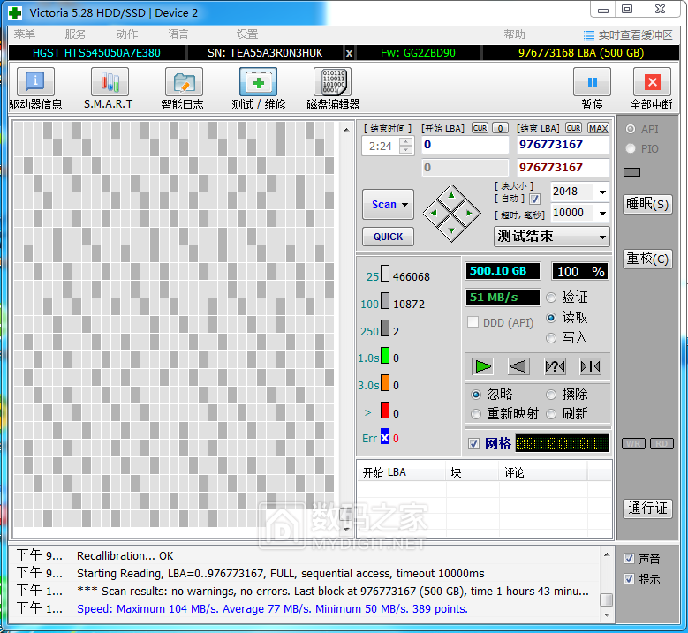Click the log panel scroll up arrow
This screenshot has width=688, height=633.
click(x=607, y=555)
